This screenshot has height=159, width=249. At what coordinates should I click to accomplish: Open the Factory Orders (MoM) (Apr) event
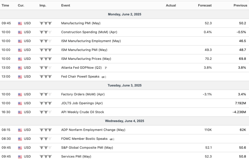83,94
